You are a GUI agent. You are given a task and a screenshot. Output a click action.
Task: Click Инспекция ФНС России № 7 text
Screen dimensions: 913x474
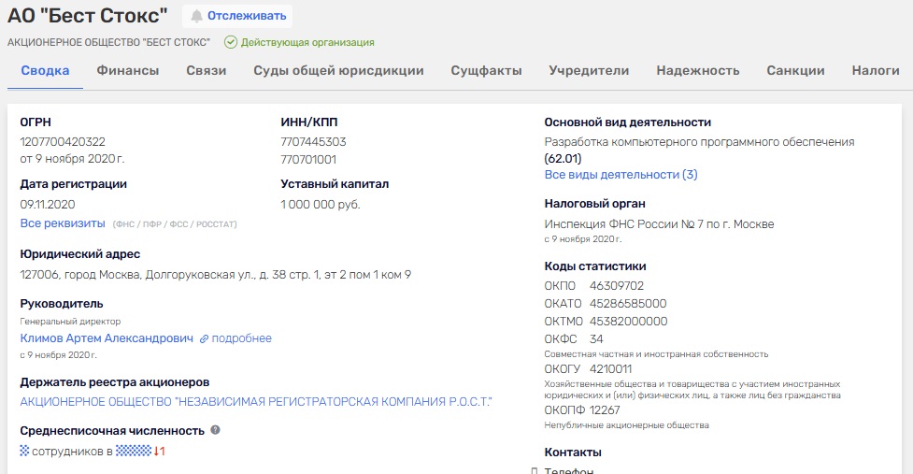click(659, 224)
